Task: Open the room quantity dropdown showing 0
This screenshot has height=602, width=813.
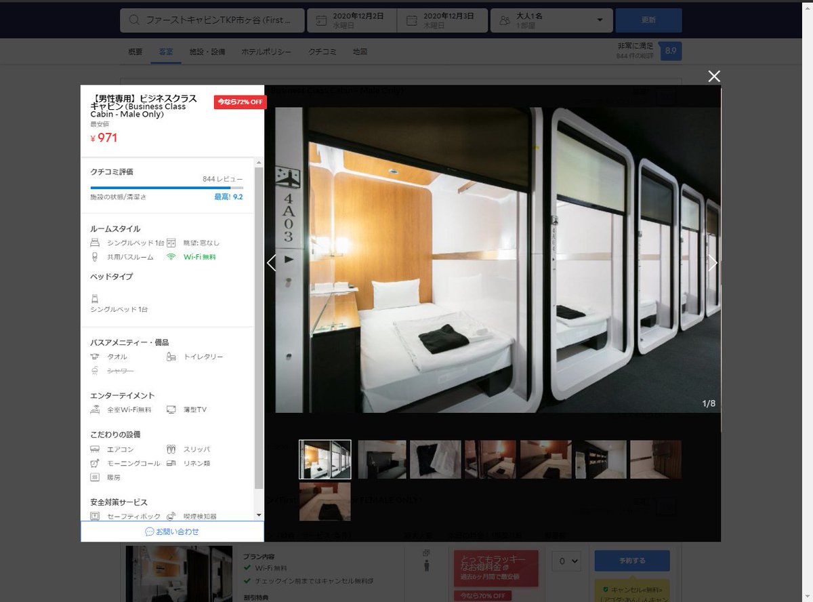Action: [565, 561]
